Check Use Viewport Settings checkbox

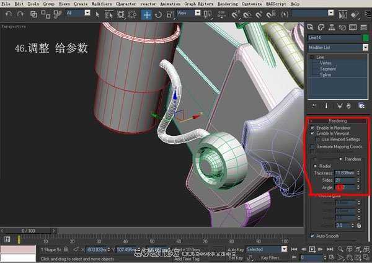(317, 140)
